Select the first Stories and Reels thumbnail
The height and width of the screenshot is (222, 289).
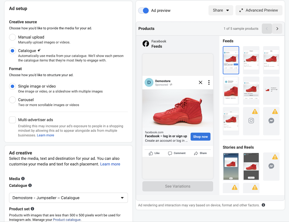click(231, 166)
